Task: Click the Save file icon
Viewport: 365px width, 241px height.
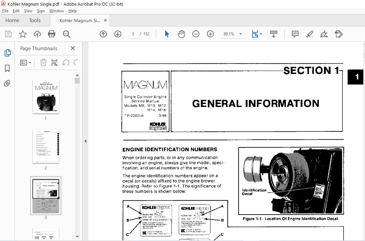Action: (x=8, y=34)
